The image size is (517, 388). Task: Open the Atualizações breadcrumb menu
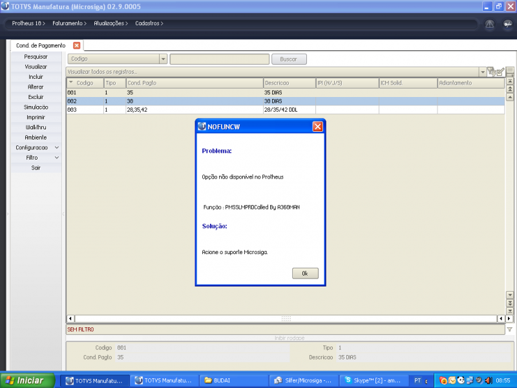coord(111,23)
